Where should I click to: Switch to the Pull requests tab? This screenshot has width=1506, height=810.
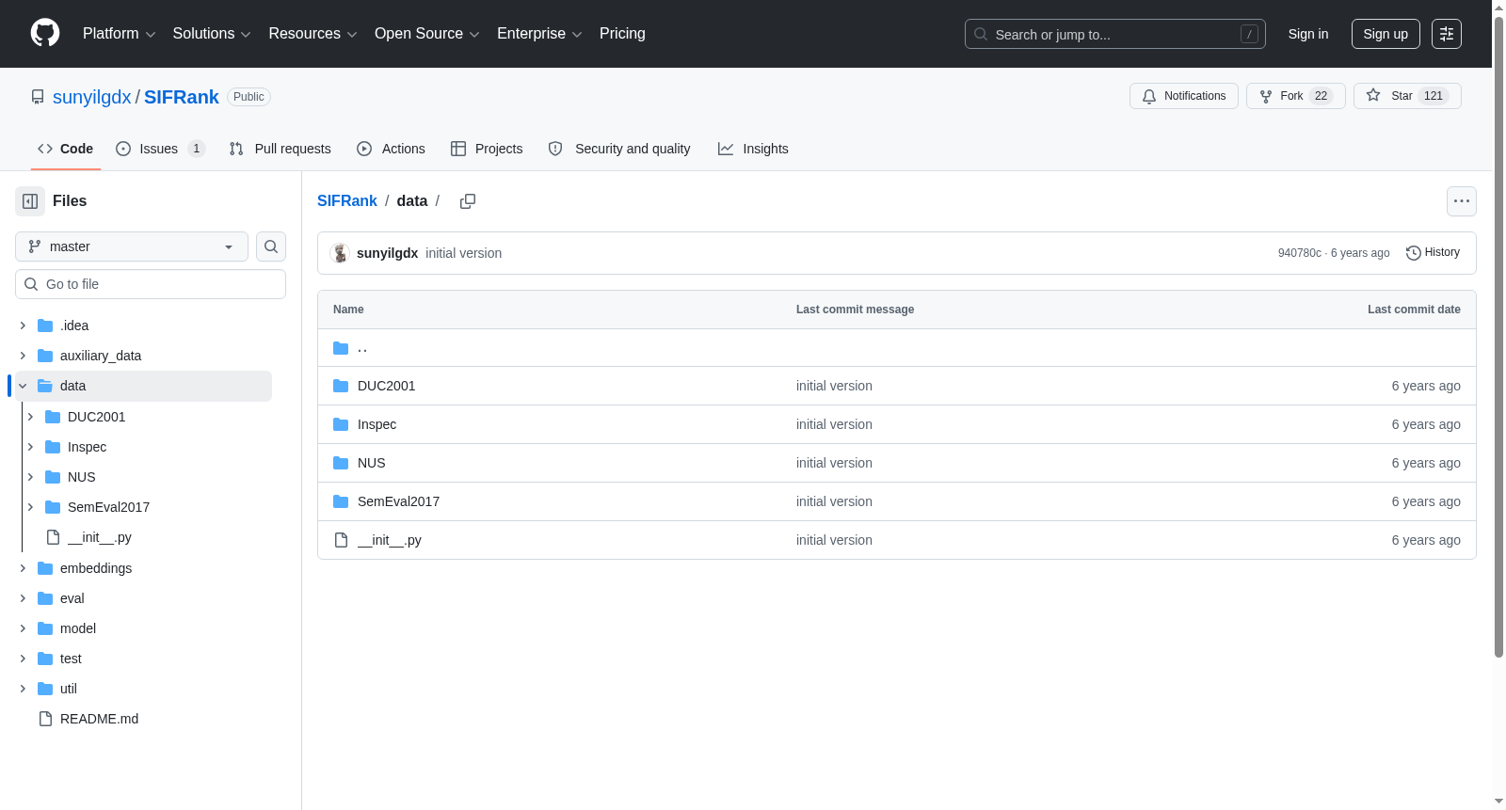280,149
